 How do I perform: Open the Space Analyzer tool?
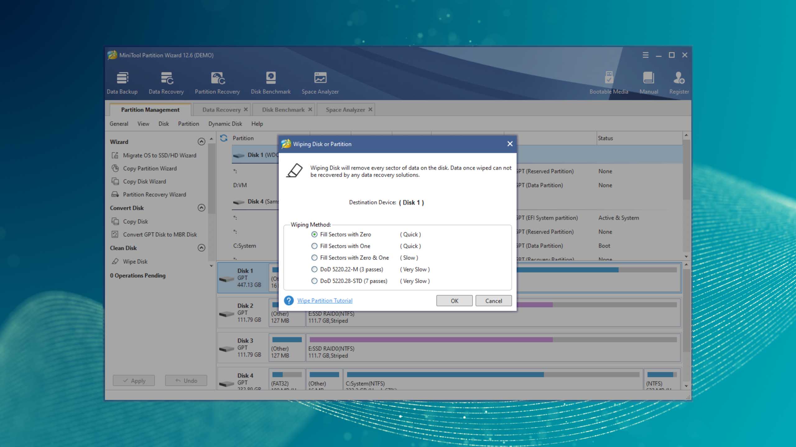pos(320,83)
